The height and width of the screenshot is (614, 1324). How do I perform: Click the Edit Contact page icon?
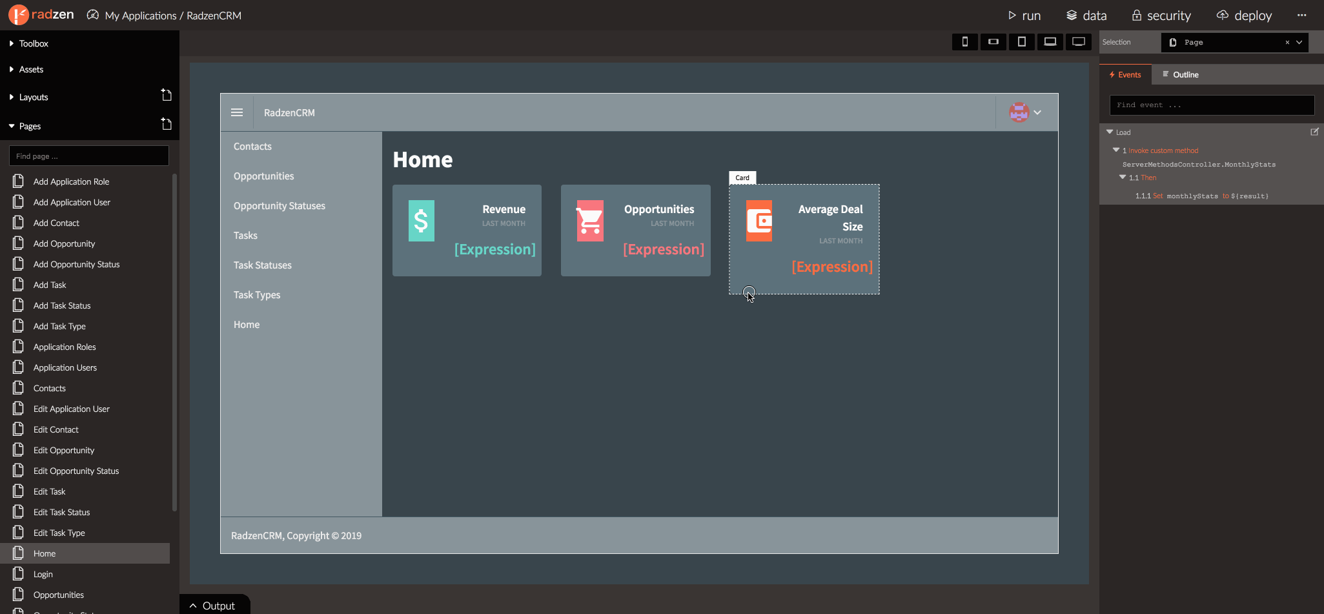click(18, 429)
